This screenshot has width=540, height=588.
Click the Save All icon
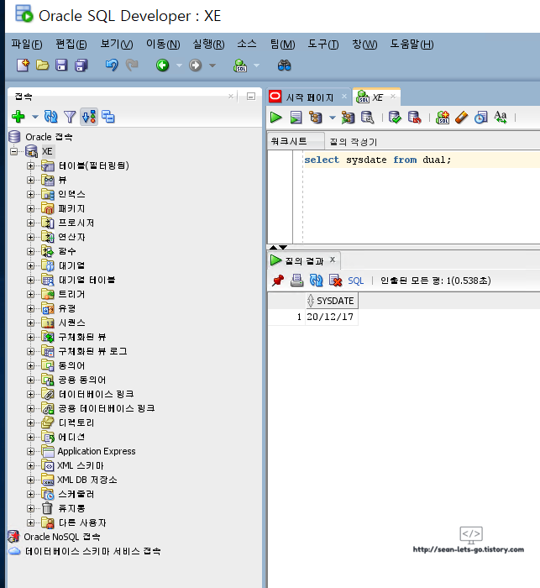[x=81, y=66]
